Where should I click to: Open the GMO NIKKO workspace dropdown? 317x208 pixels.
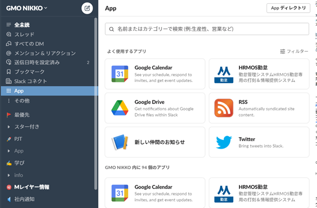tap(26, 8)
